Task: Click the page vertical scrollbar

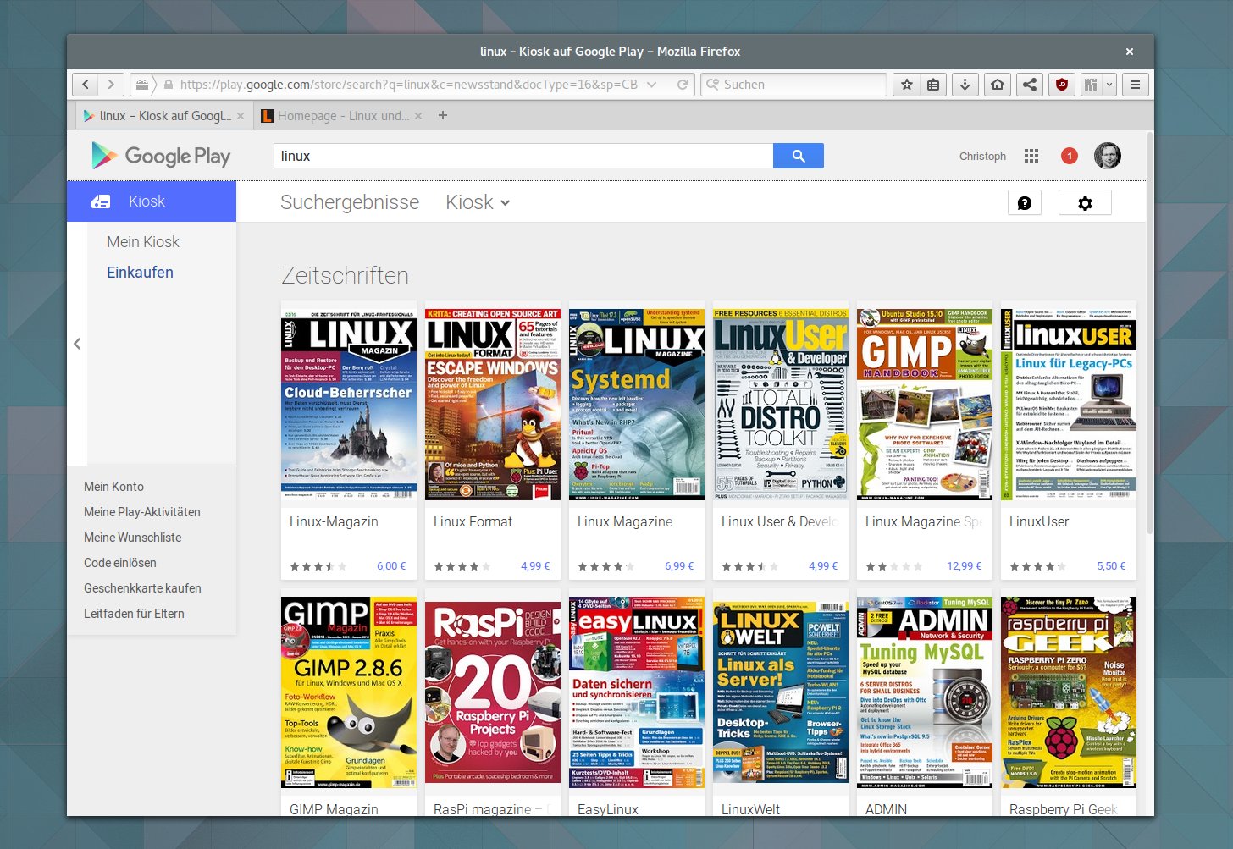Action: tap(1149, 332)
